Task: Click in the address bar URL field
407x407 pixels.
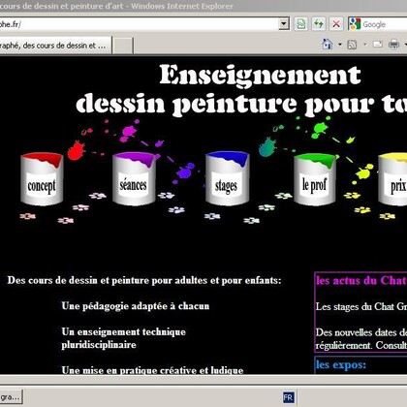Action: coord(139,24)
